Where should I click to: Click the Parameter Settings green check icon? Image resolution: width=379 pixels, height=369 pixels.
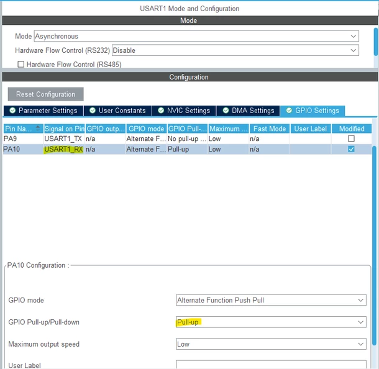point(12,111)
